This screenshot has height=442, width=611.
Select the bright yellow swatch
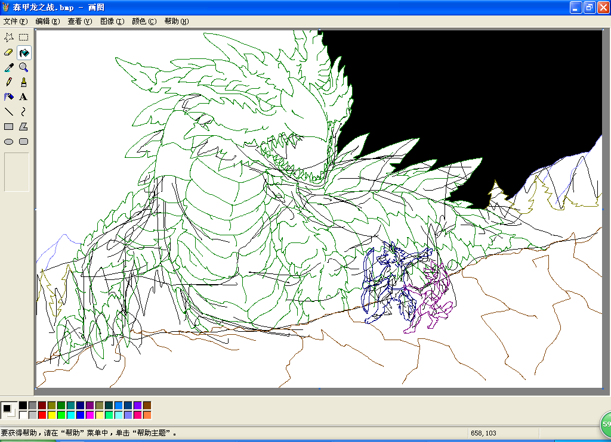click(x=52, y=415)
